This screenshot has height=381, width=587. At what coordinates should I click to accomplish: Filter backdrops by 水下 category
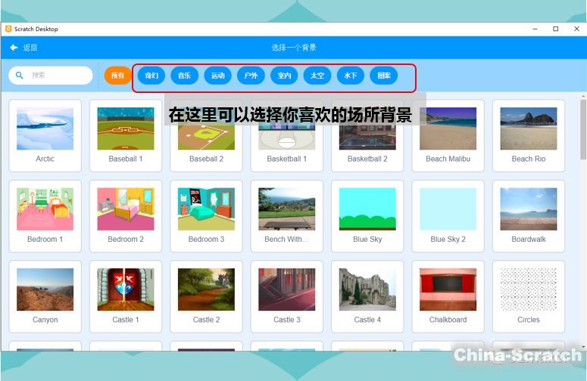pos(351,76)
